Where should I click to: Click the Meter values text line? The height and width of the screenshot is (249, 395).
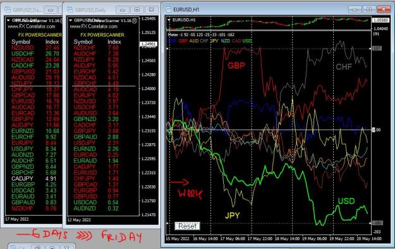coord(201,35)
